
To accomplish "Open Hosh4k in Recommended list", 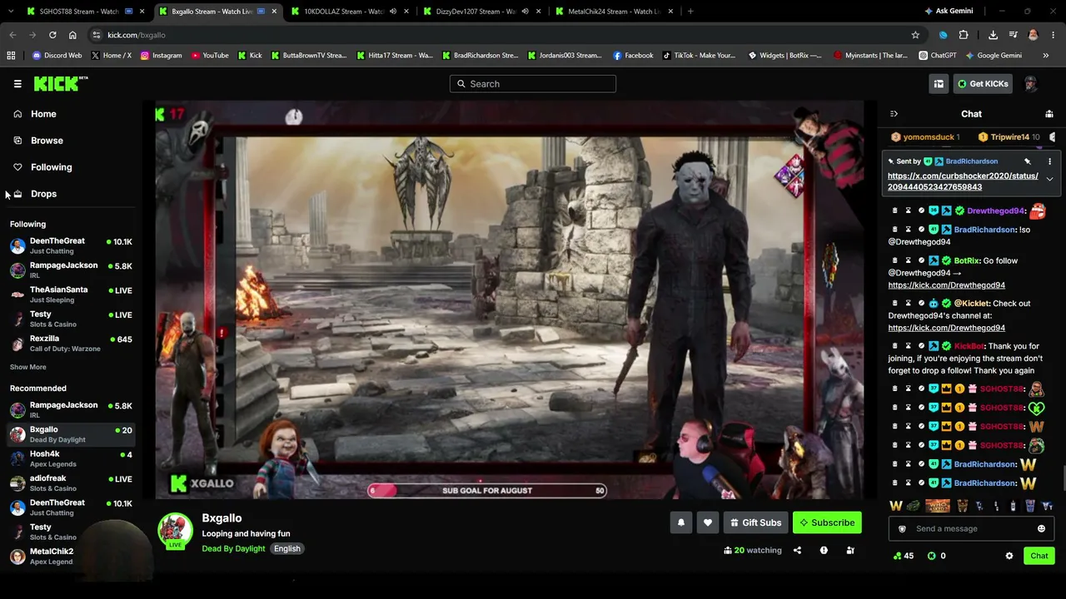I will point(71,458).
